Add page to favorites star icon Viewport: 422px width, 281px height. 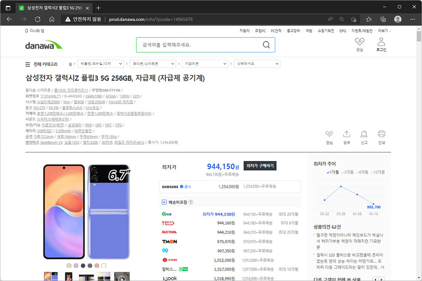tap(353, 19)
